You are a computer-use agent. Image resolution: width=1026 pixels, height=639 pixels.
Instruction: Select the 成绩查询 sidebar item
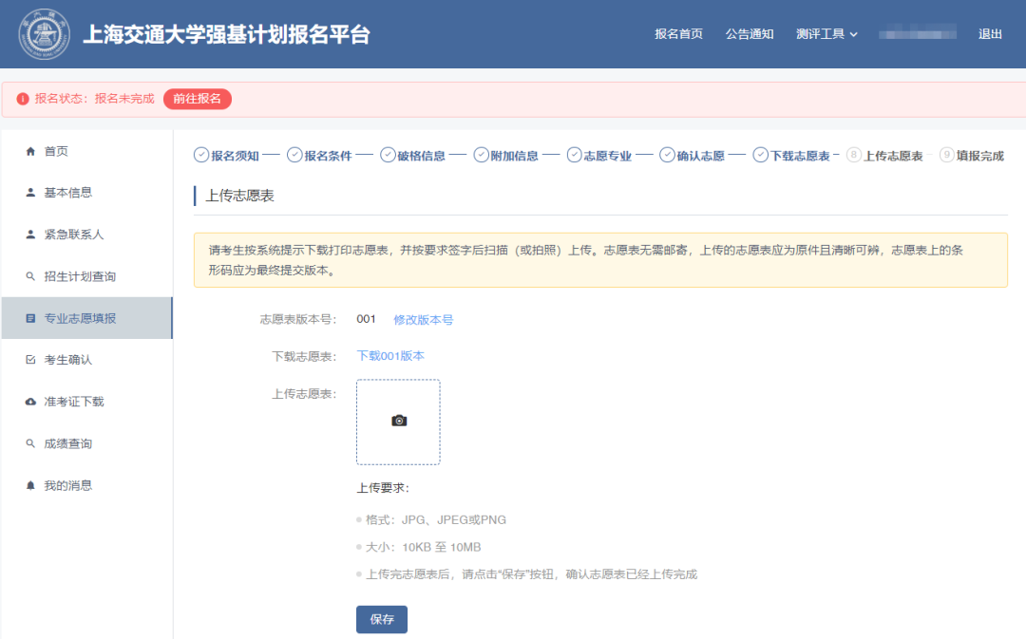pyautogui.click(x=68, y=443)
